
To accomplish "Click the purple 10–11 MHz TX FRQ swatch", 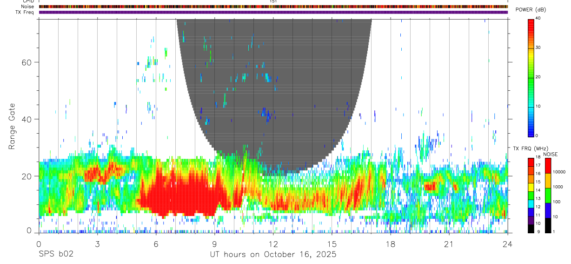I will coord(531,219).
